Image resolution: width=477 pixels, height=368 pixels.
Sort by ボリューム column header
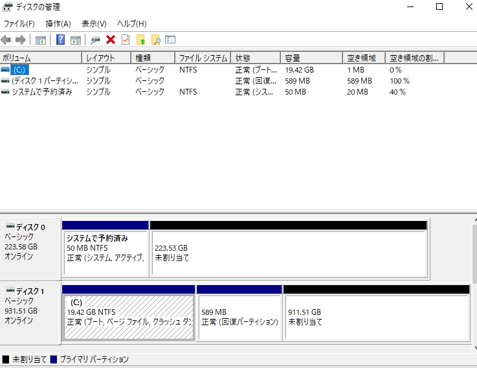pyautogui.click(x=41, y=58)
